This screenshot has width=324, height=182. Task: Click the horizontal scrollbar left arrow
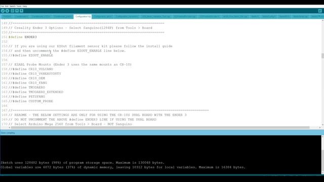(x=9, y=127)
